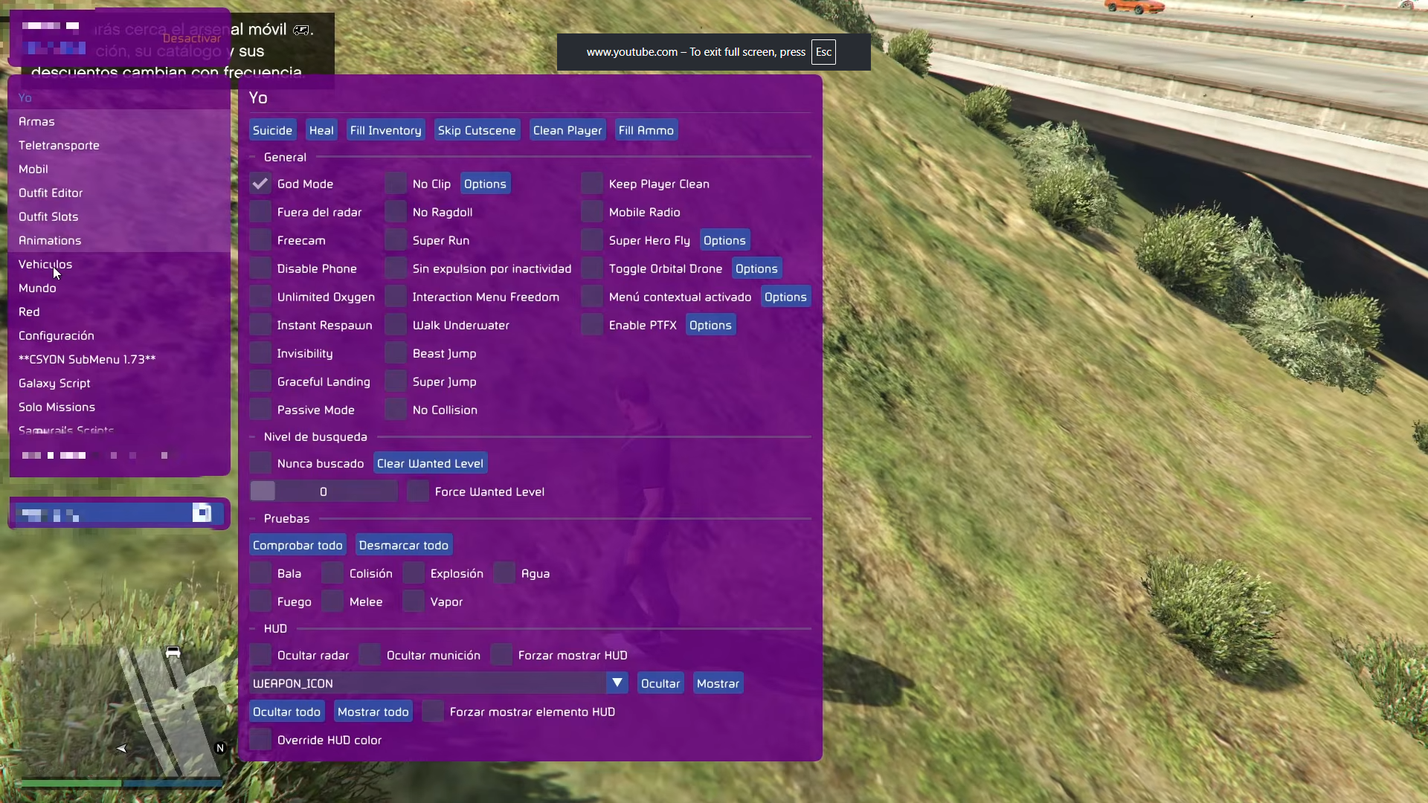The height and width of the screenshot is (803, 1428).
Task: Click Fill Inventory button
Action: (385, 130)
